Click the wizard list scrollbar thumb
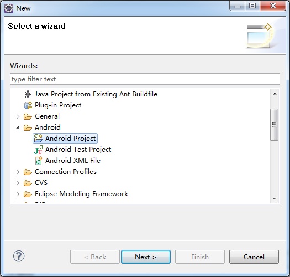The width and height of the screenshot is (290, 277). pos(275,125)
